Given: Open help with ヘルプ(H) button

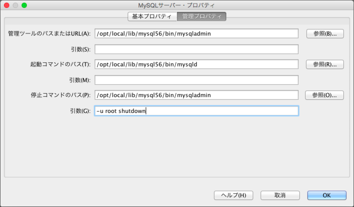Looking at the screenshot, I should pos(234,195).
